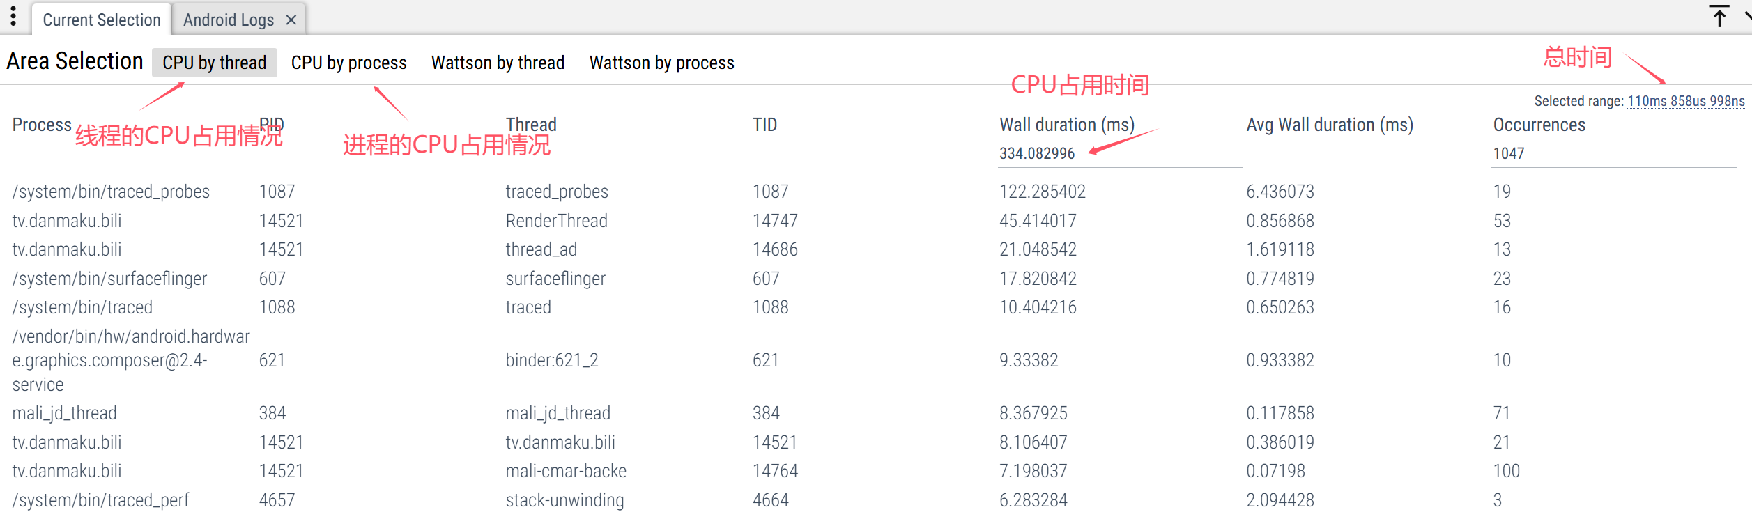
Task: Click the stack-unwinding thread entry
Action: [564, 500]
